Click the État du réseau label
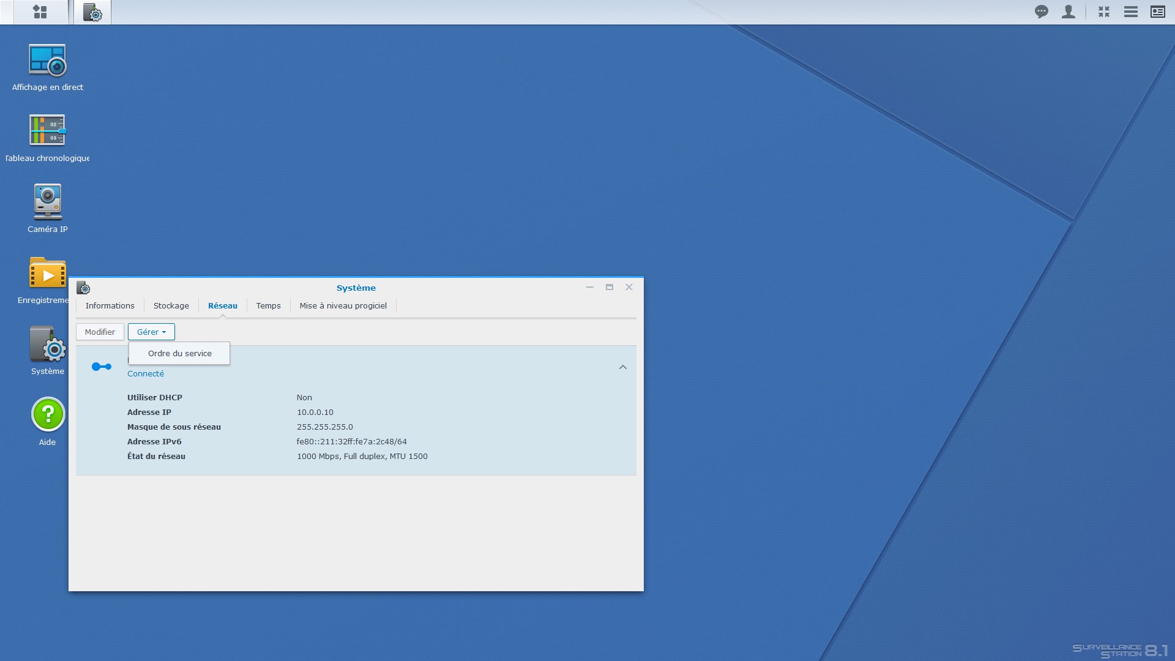 tap(156, 456)
